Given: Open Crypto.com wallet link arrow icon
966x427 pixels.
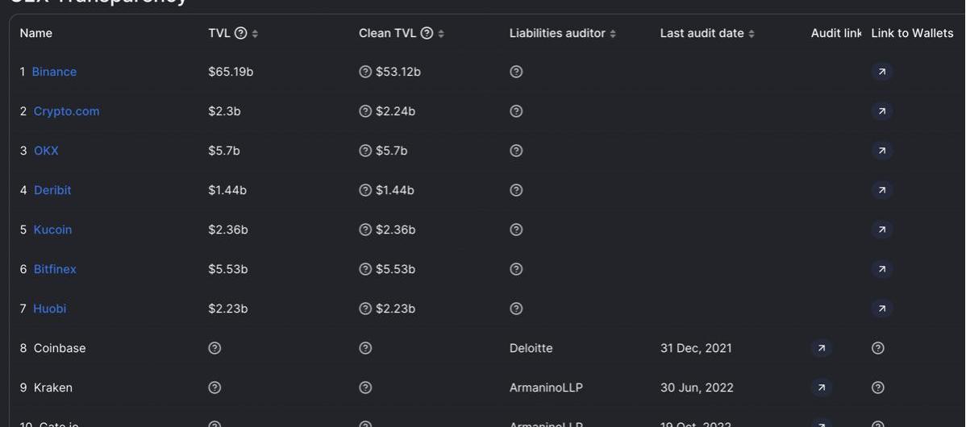Looking at the screenshot, I should (x=881, y=111).
